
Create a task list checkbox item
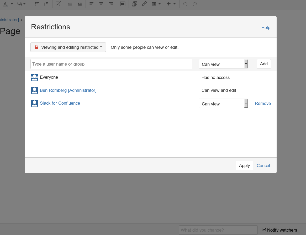pos(58,4)
